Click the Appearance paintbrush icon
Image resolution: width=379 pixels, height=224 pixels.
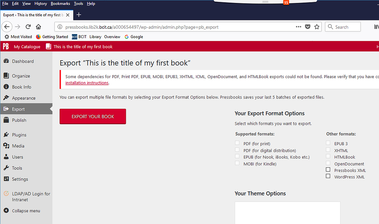tap(6, 98)
